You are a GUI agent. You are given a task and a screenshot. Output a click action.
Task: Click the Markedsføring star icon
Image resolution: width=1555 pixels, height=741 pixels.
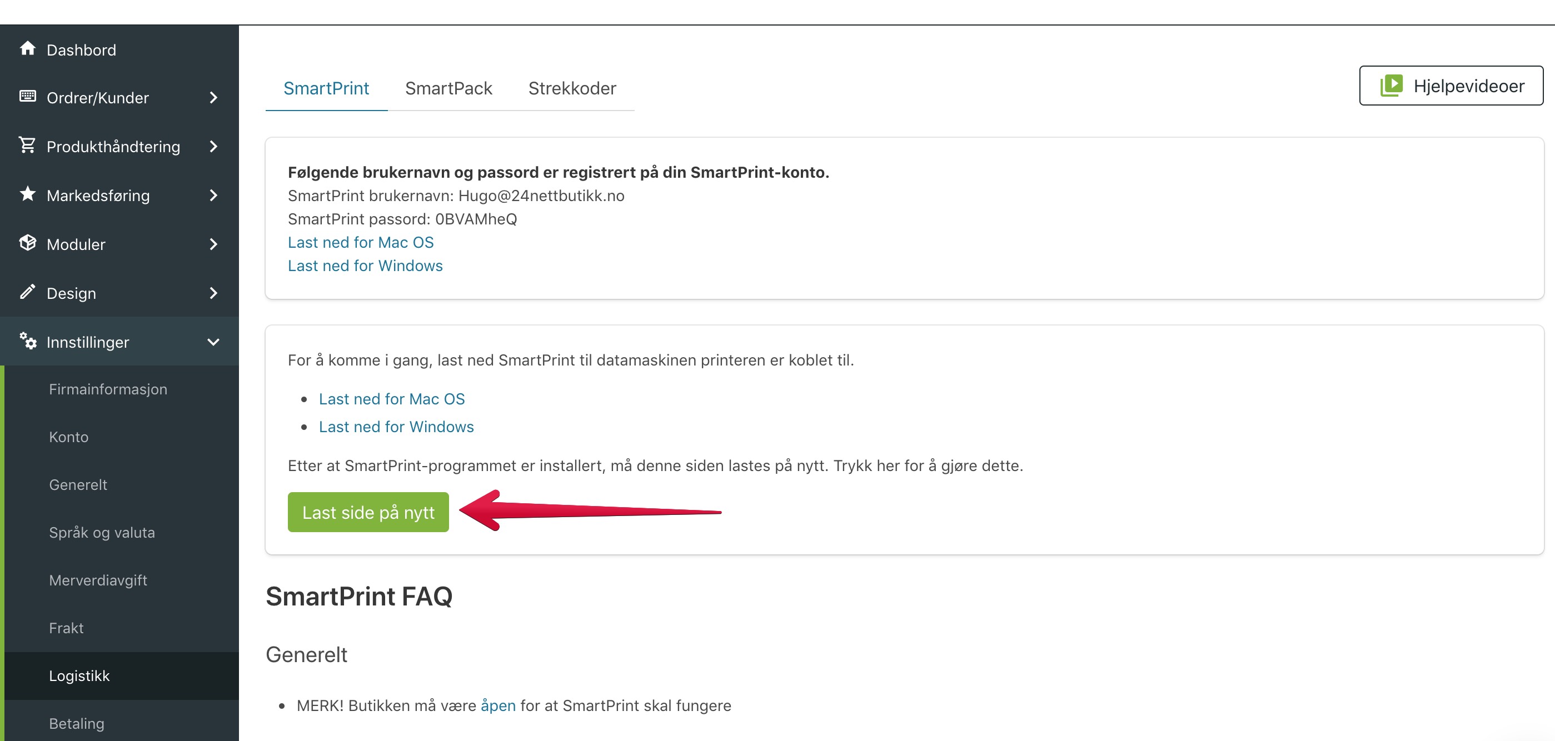[27, 194]
